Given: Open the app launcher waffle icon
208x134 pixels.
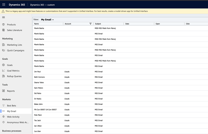Looking at the screenshot, I should click(4, 5).
